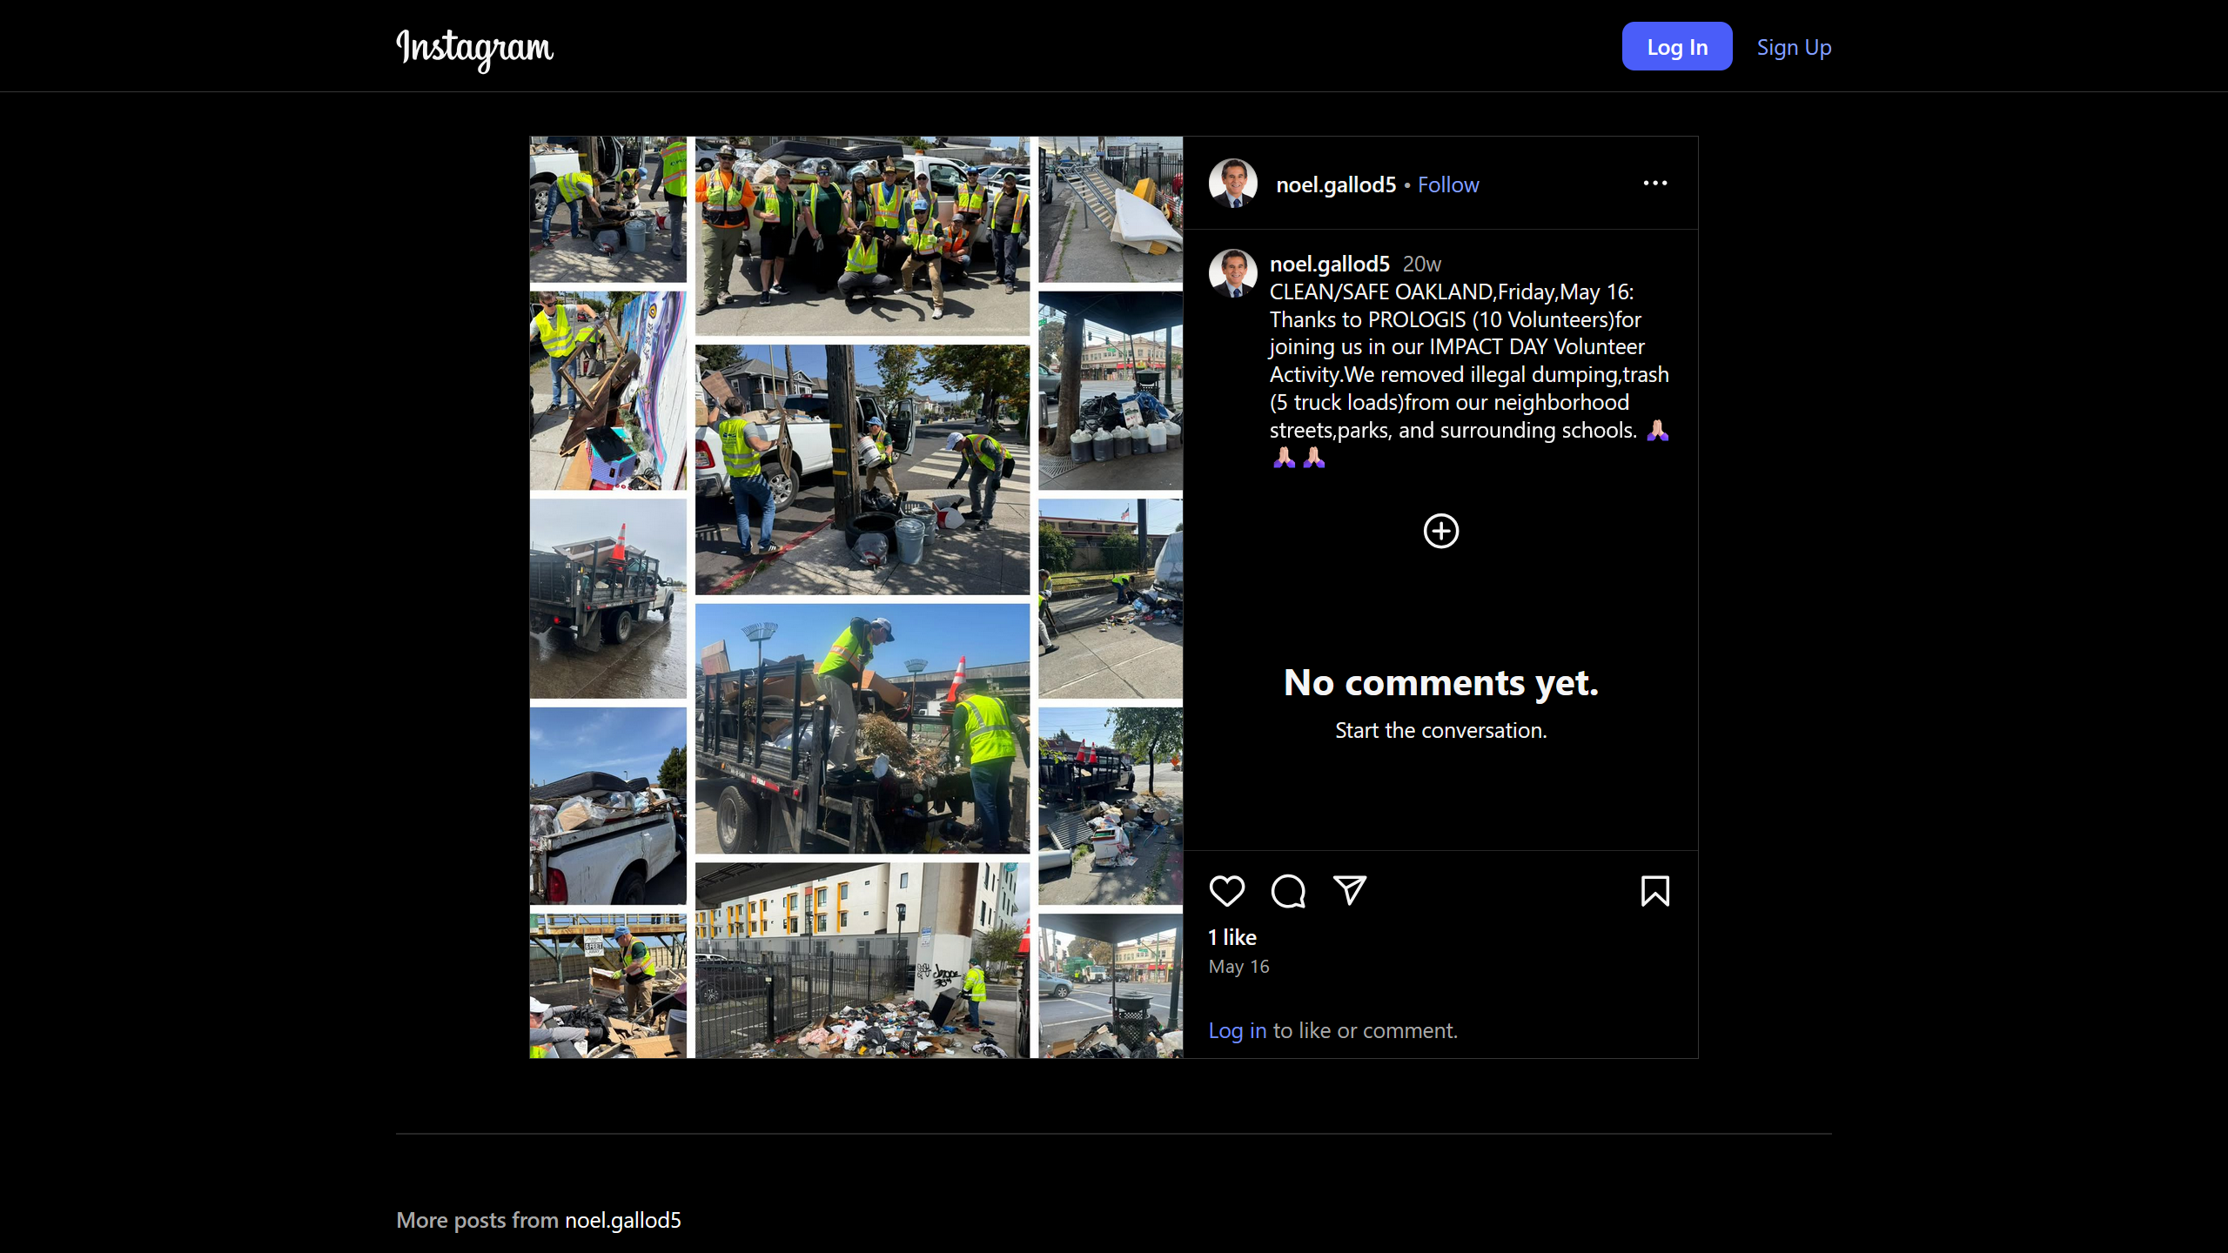Click the 20w timestamp beside caption
The image size is (2228, 1253).
[1421, 264]
